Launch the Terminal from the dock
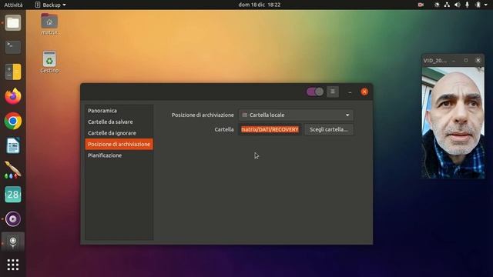The image size is (493, 277). (x=13, y=47)
